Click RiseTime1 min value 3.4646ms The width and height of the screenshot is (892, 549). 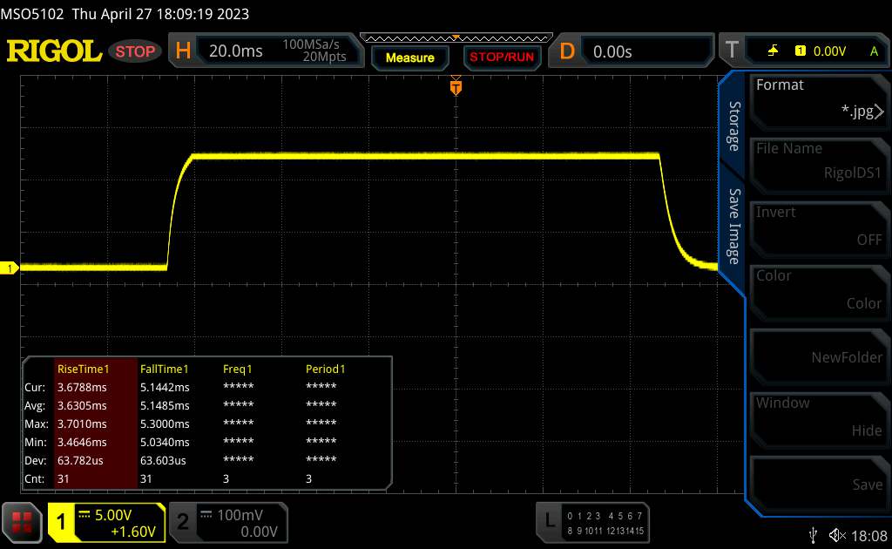[82, 442]
